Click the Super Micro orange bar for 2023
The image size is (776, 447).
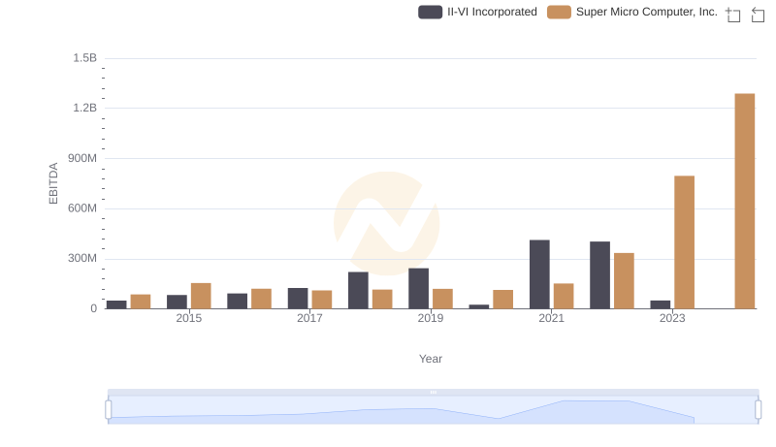[684, 242]
